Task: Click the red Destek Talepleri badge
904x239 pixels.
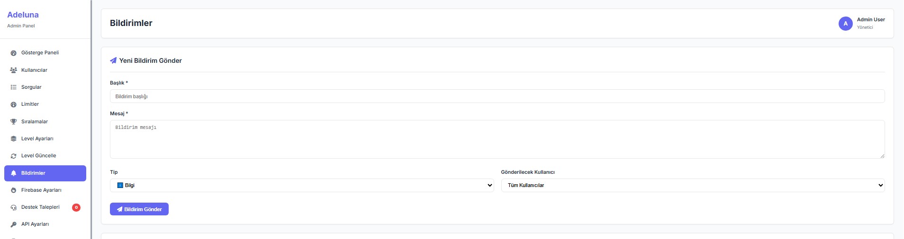Action: click(76, 207)
